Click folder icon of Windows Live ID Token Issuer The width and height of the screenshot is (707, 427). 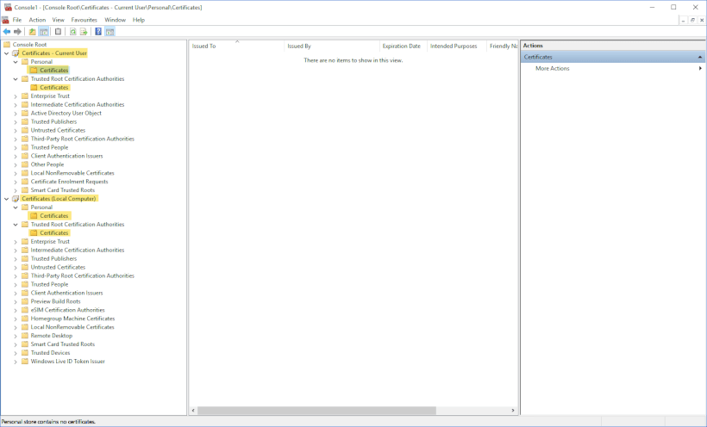(25, 362)
